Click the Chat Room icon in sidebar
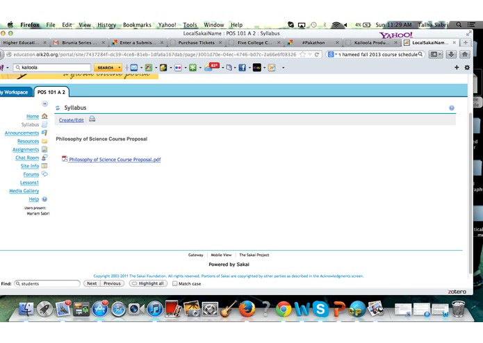Image resolution: width=483 pixels, height=343 pixels. pos(44,158)
